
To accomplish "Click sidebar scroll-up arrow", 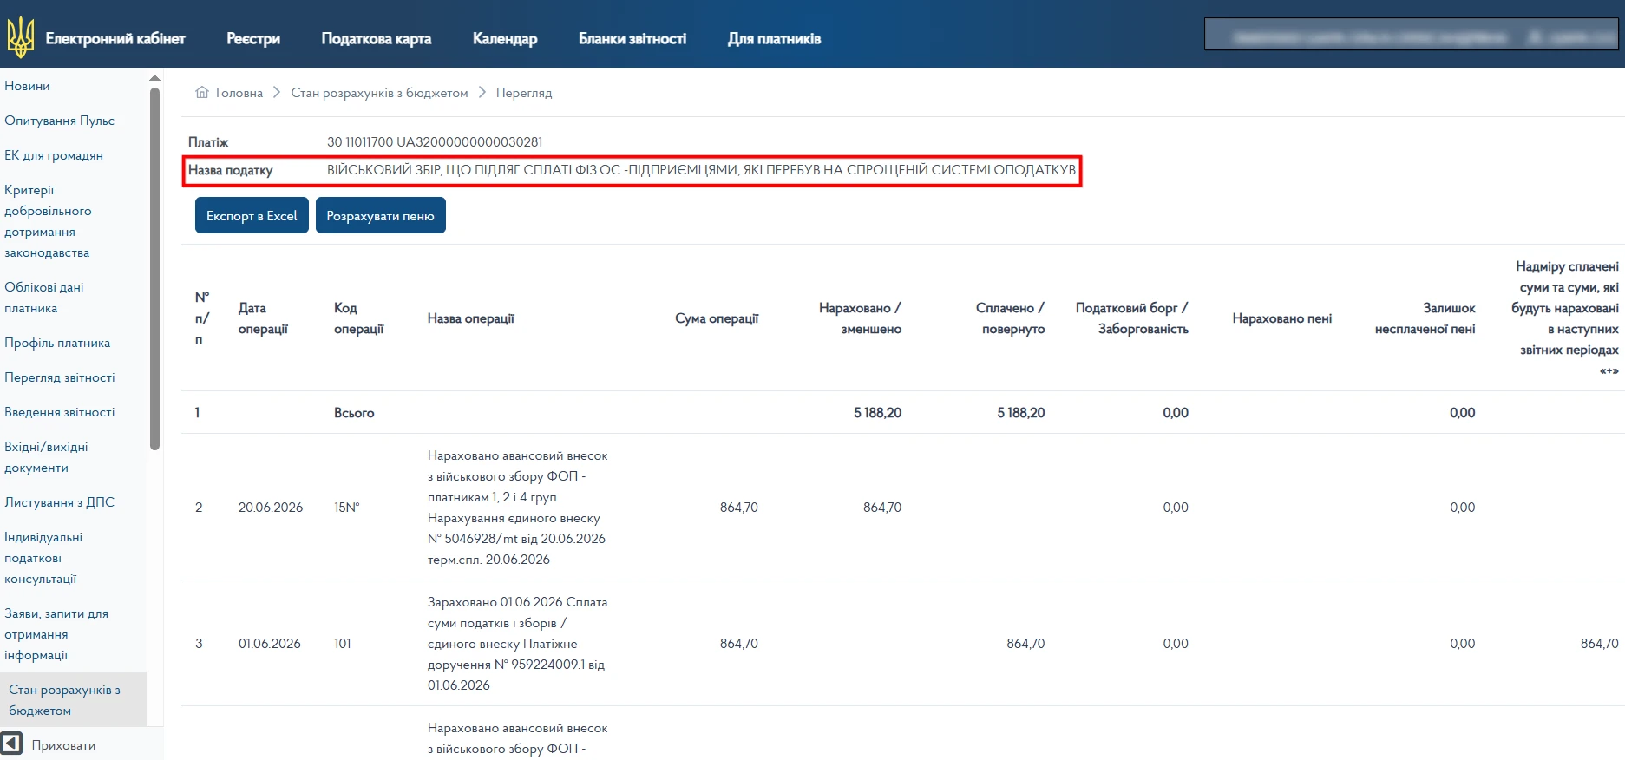I will pyautogui.click(x=154, y=78).
